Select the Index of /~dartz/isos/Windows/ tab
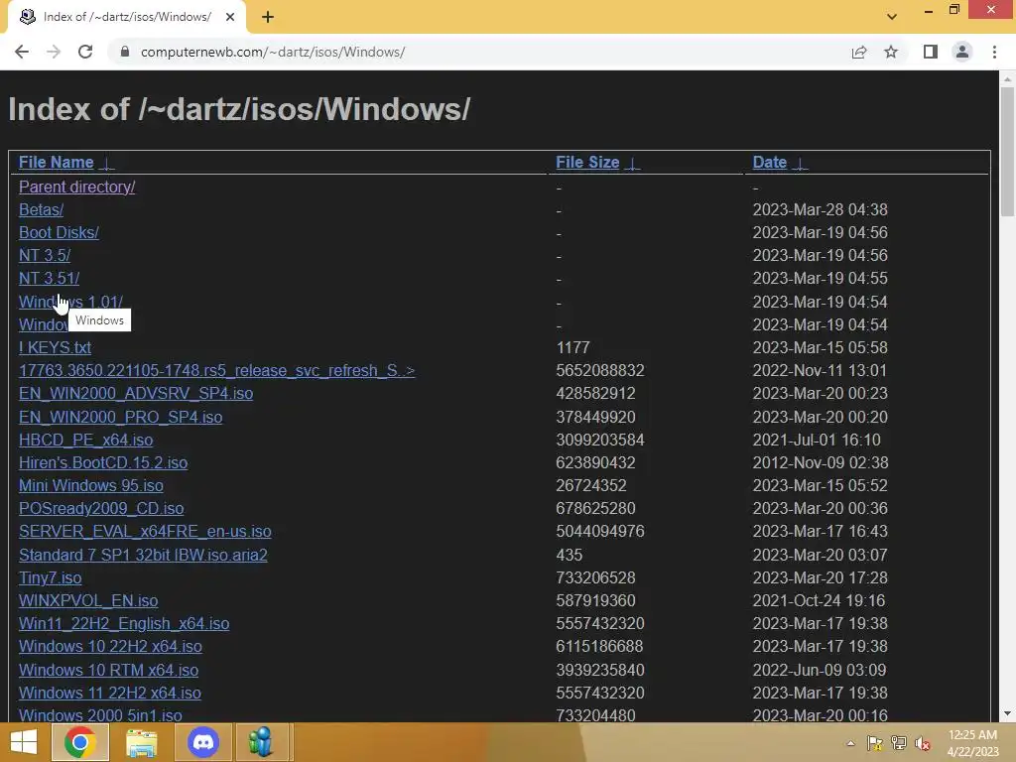 pos(127,17)
